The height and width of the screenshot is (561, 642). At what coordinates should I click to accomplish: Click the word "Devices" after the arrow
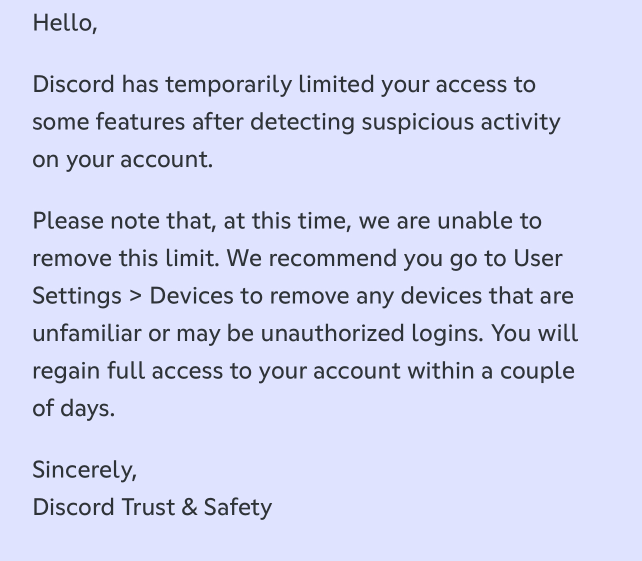[x=191, y=296]
